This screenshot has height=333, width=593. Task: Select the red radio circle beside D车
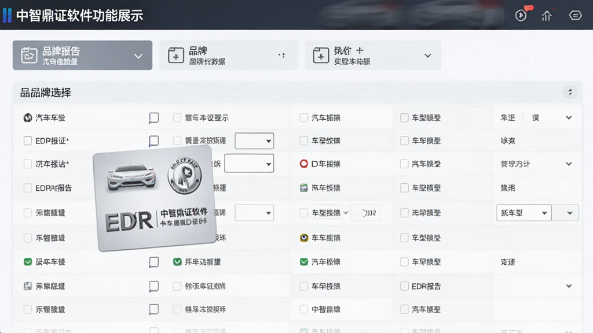tap(303, 164)
